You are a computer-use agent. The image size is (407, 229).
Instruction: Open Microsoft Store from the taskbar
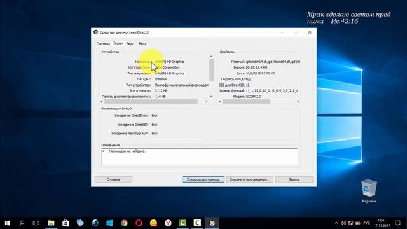pyautogui.click(x=66, y=223)
